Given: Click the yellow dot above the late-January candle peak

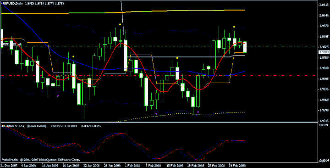Looking at the screenshot, I should tap(120, 24).
